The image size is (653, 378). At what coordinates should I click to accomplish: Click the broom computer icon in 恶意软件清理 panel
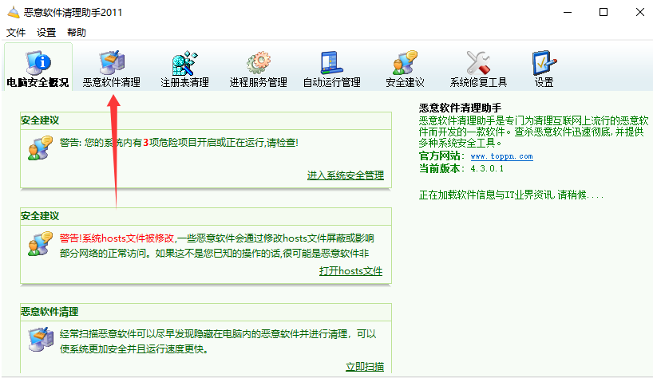41,340
